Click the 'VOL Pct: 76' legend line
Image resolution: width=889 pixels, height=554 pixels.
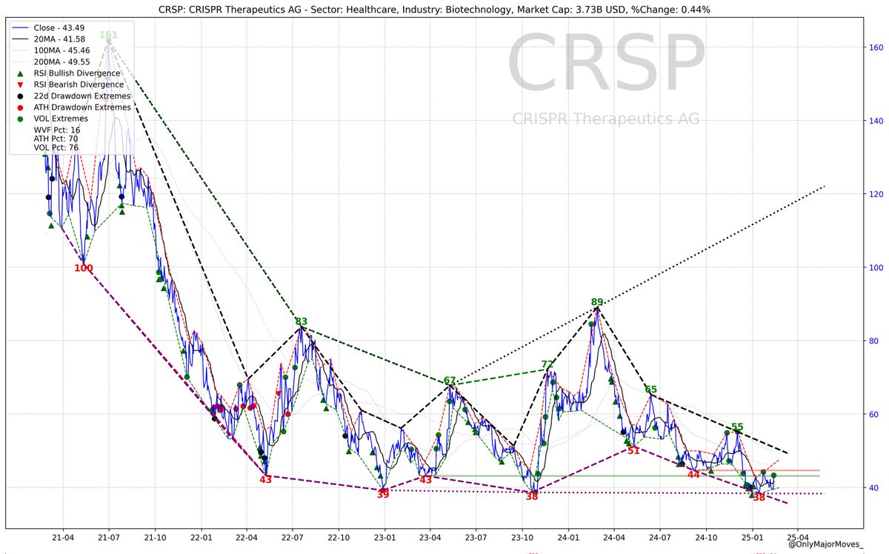point(57,147)
